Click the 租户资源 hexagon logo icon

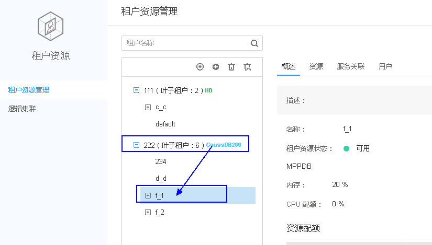click(x=50, y=27)
